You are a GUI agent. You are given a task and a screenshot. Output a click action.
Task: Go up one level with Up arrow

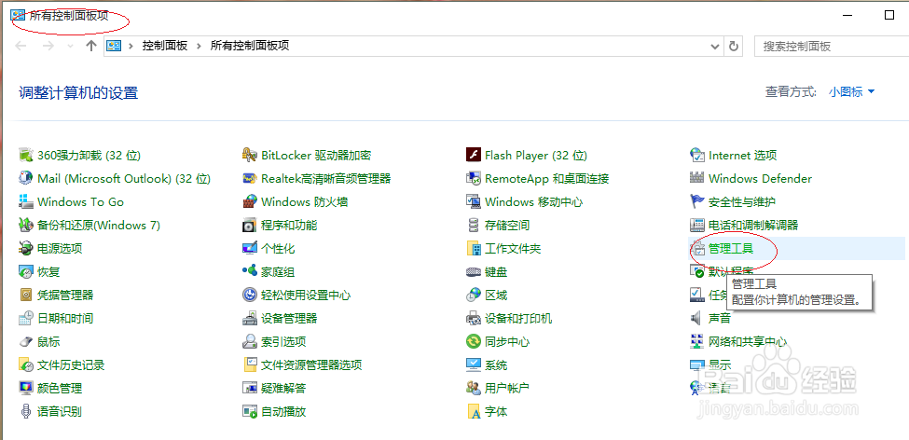click(x=90, y=47)
